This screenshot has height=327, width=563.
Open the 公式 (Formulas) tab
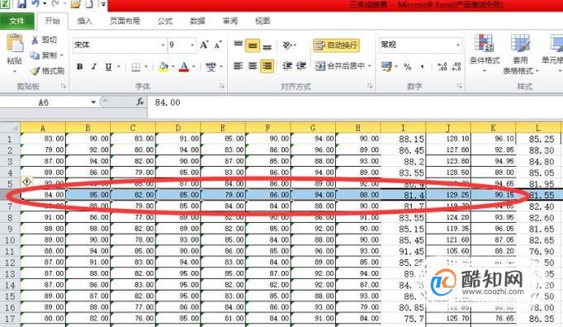pos(165,21)
